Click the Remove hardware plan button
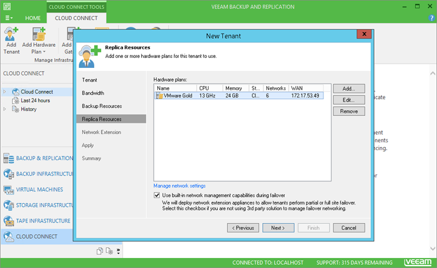Viewport: 437px width, 268px height. pos(348,112)
